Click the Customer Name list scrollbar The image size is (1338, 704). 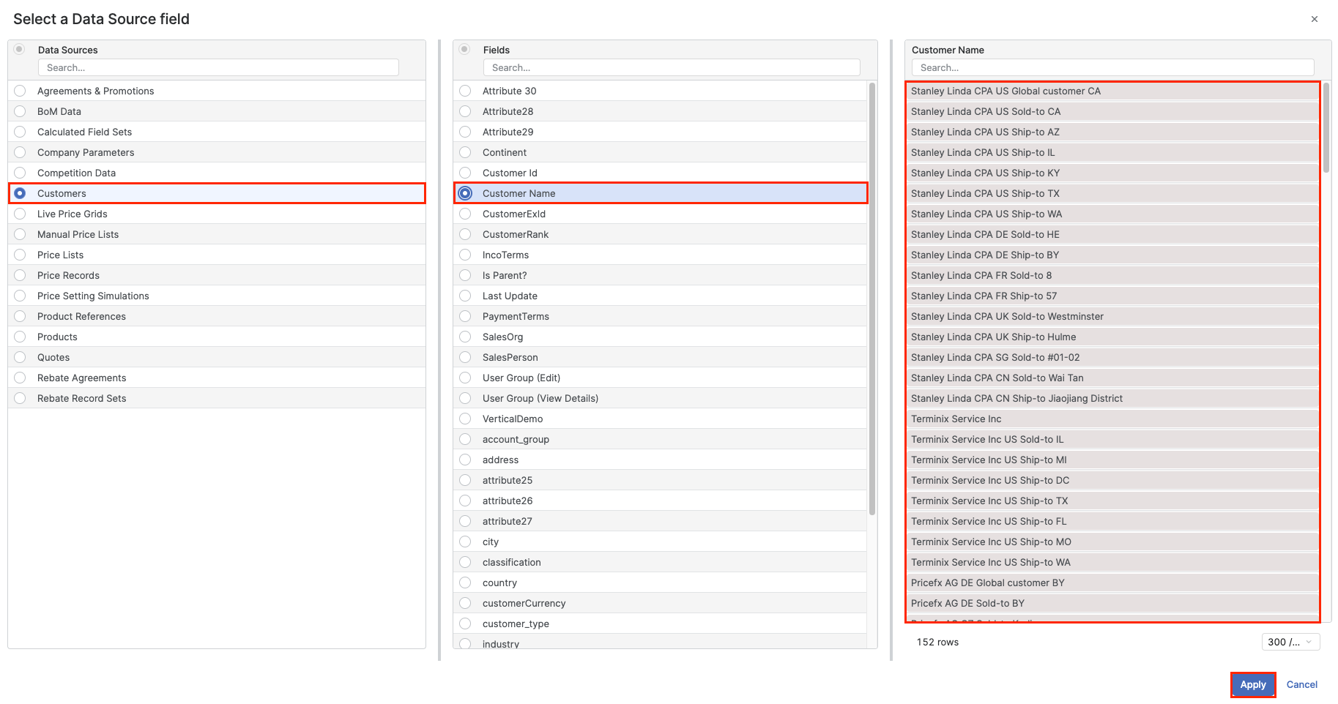(x=1326, y=128)
